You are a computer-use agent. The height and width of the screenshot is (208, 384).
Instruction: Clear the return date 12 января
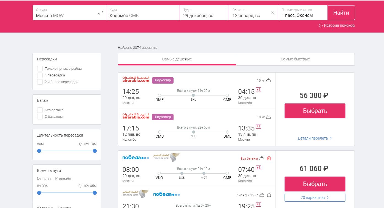pyautogui.click(x=272, y=13)
